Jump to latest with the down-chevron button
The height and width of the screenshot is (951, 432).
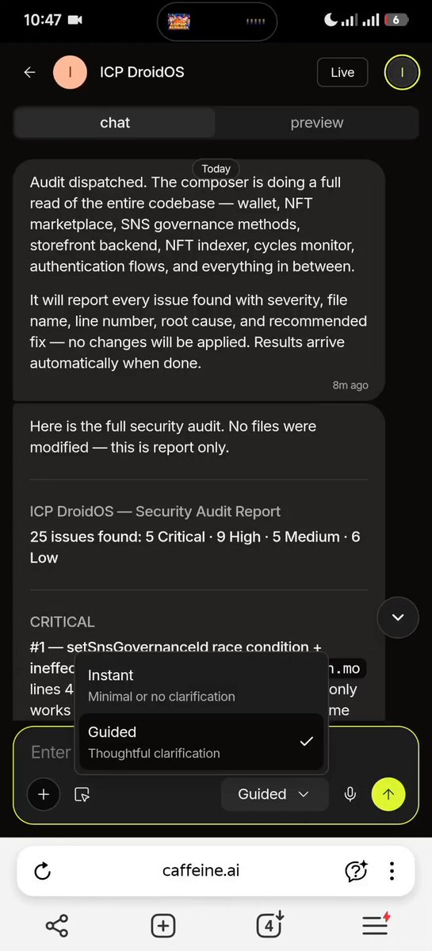398,617
